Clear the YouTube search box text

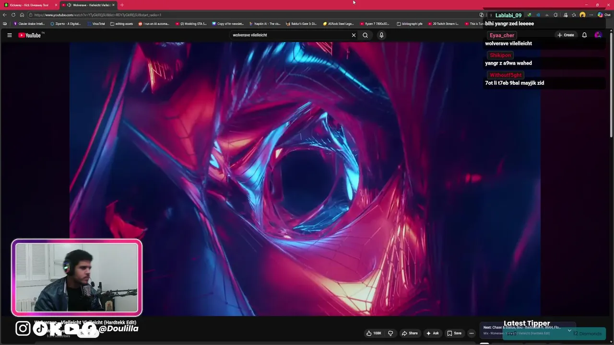pyautogui.click(x=354, y=35)
